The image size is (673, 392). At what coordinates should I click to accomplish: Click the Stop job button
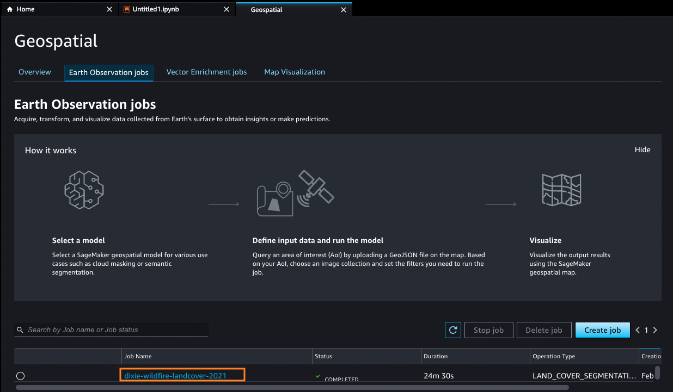pyautogui.click(x=489, y=330)
